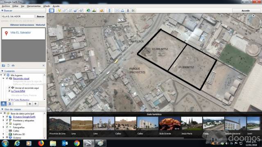Toggle the sidebar panel toolbar icon
Screen dimensions: 262x147
(52, 11)
